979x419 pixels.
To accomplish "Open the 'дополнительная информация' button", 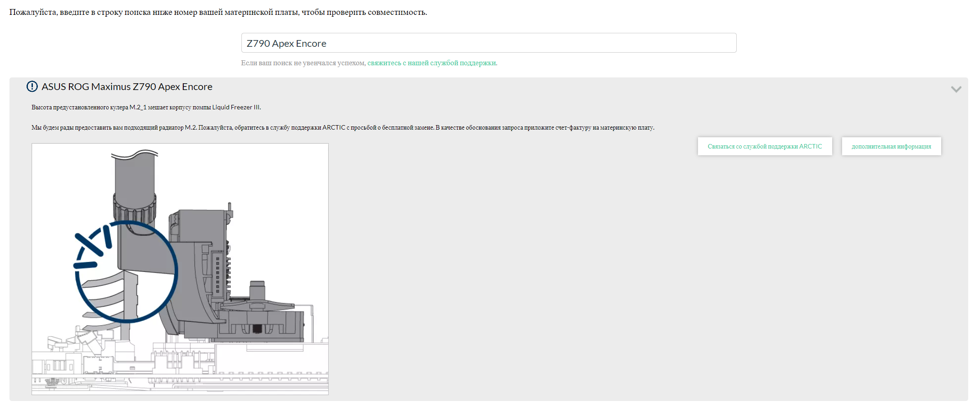I will [x=891, y=146].
